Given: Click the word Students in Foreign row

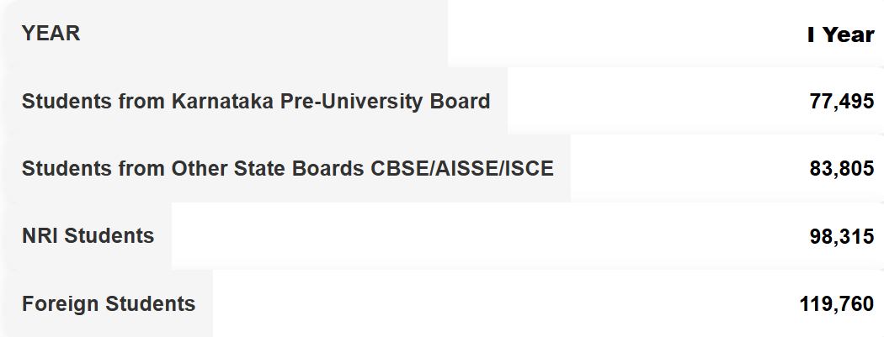Looking at the screenshot, I should click(x=151, y=303).
